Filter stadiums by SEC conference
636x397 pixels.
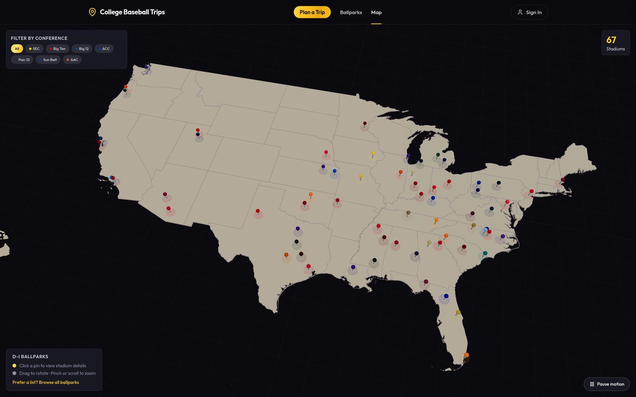[34, 49]
